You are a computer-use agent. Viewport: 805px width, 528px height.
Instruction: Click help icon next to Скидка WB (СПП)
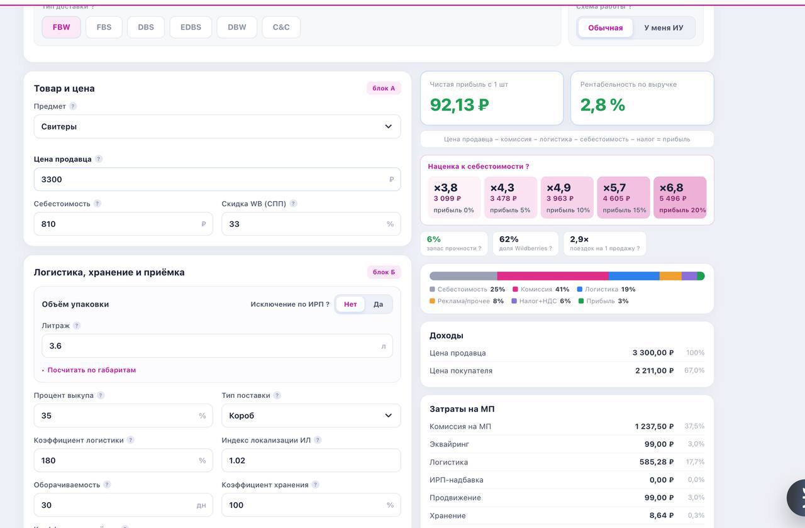point(293,204)
